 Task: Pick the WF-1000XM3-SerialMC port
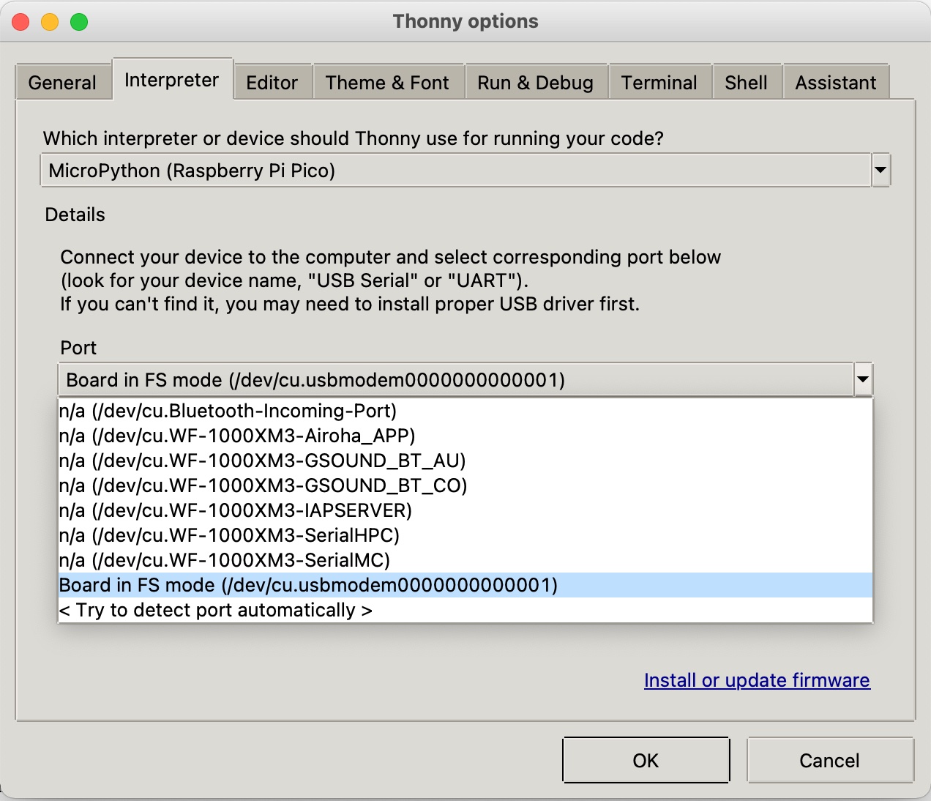pos(465,560)
